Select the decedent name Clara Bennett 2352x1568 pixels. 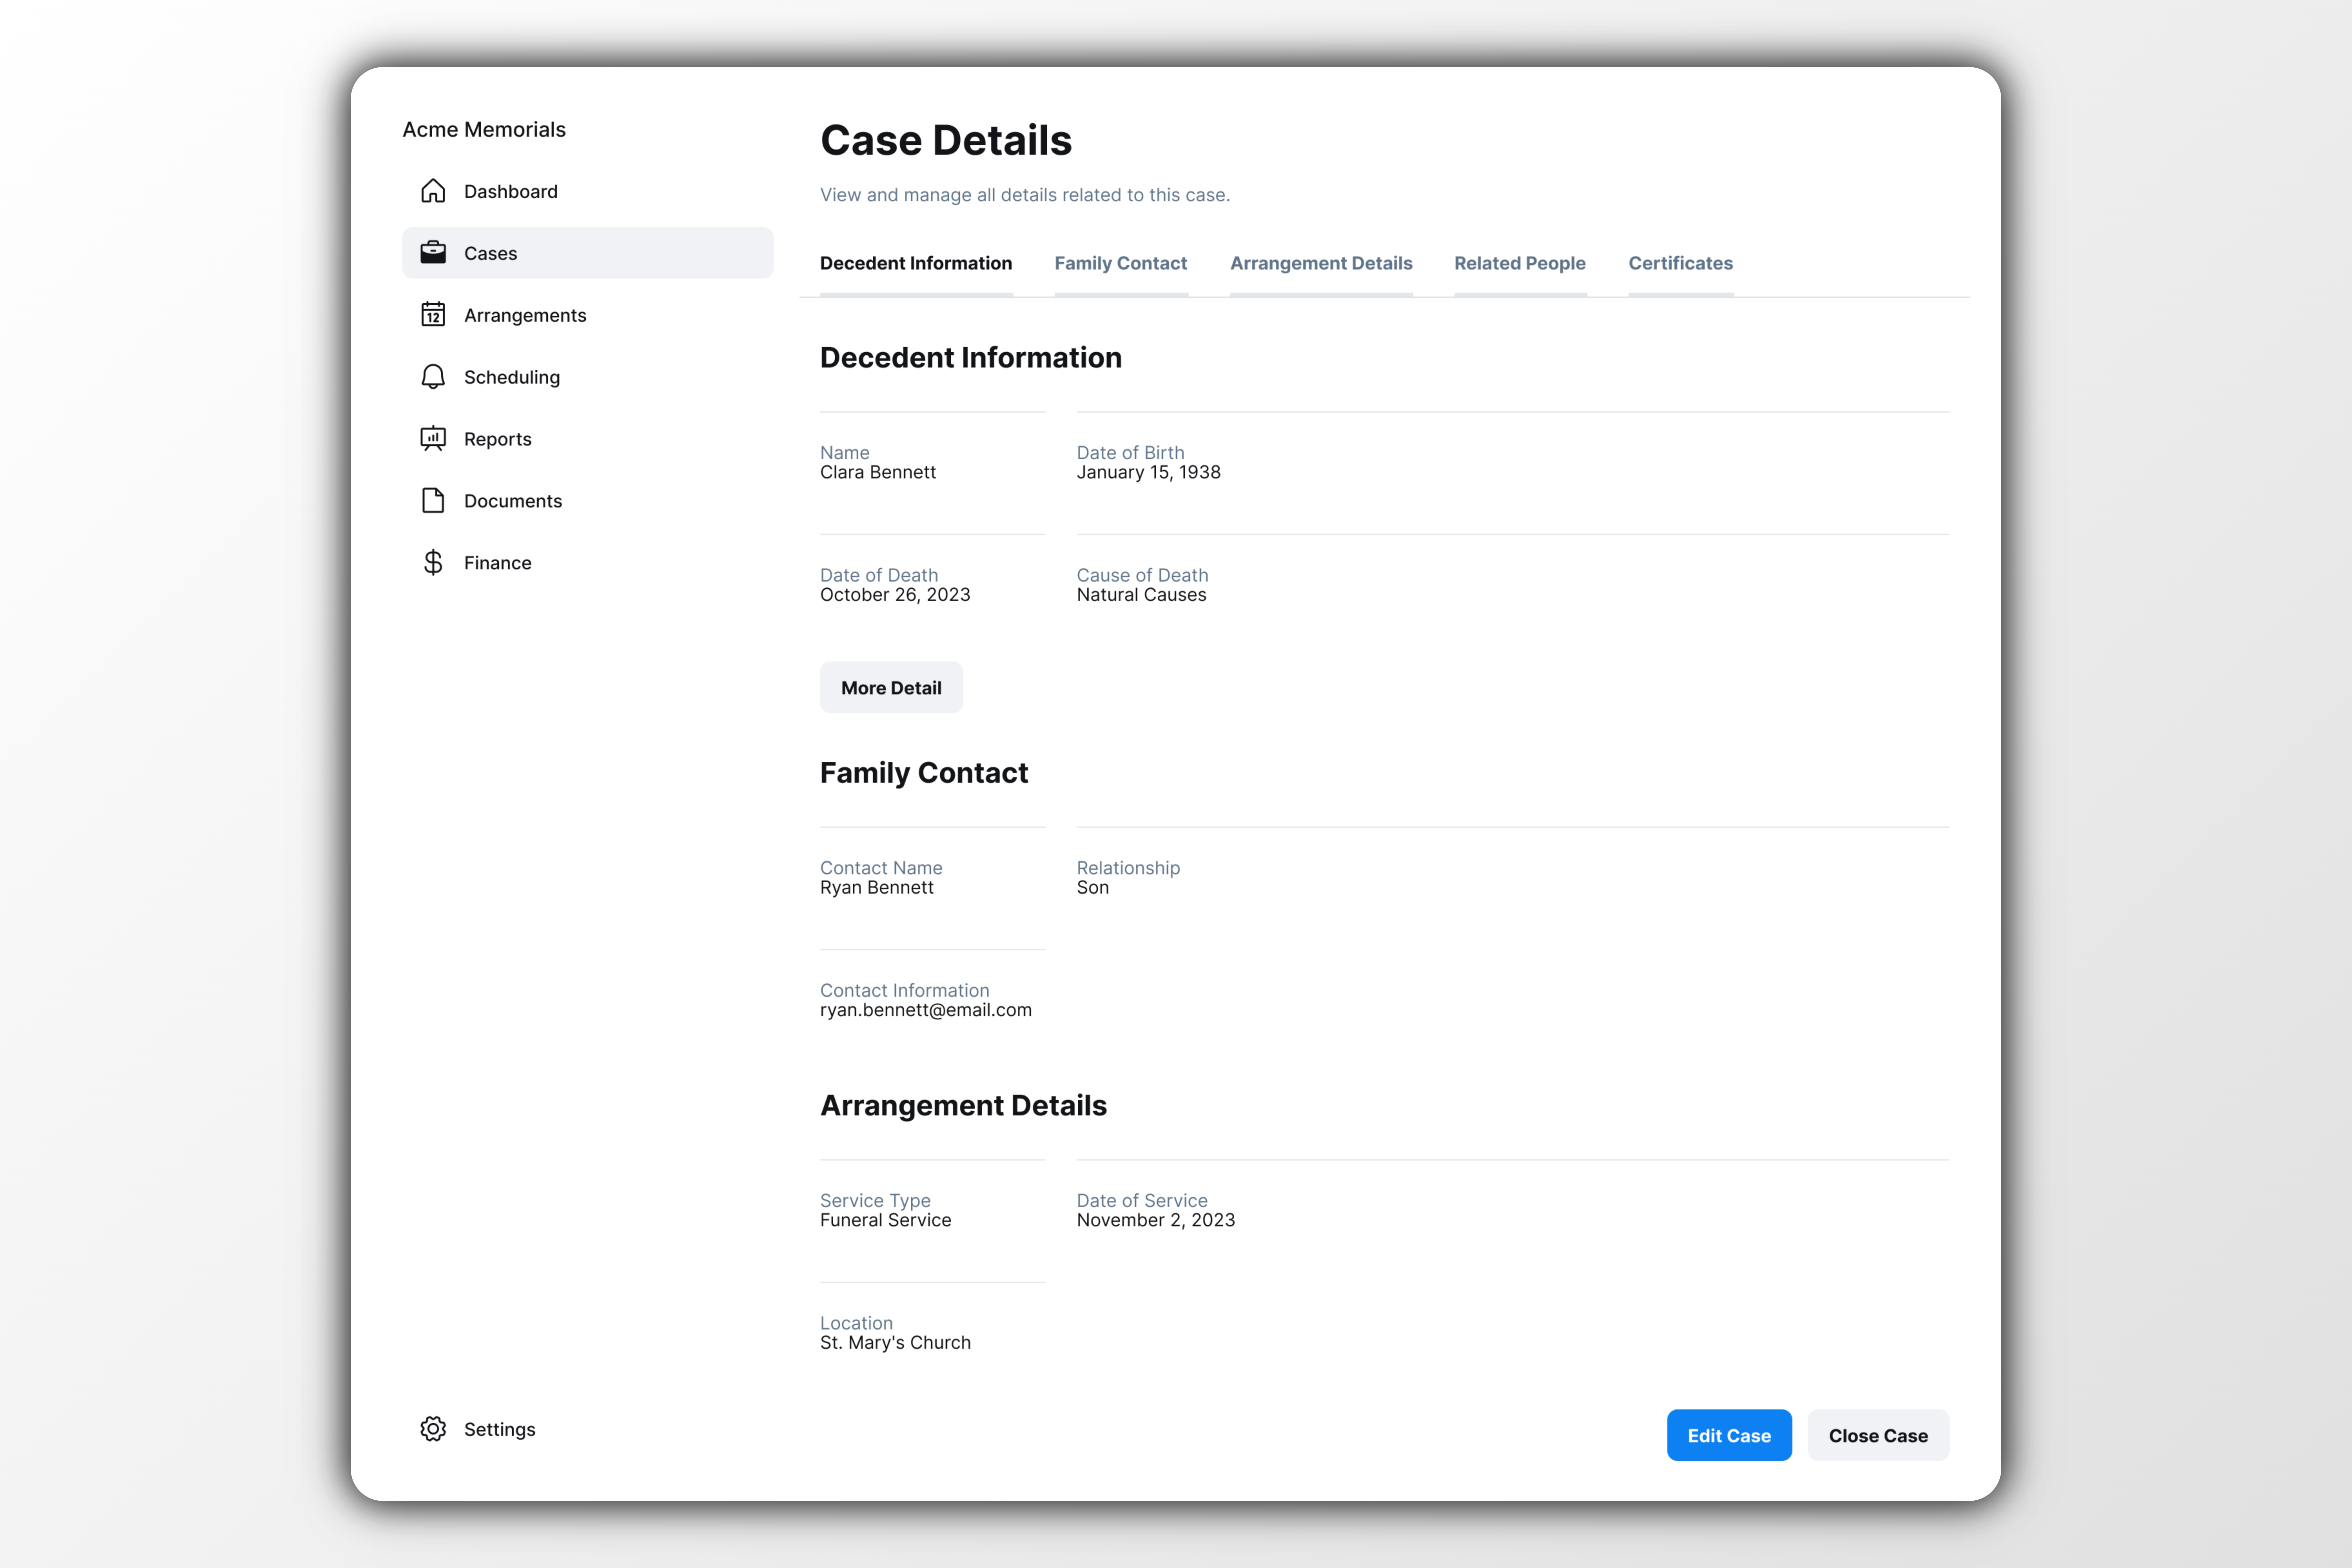coord(878,472)
